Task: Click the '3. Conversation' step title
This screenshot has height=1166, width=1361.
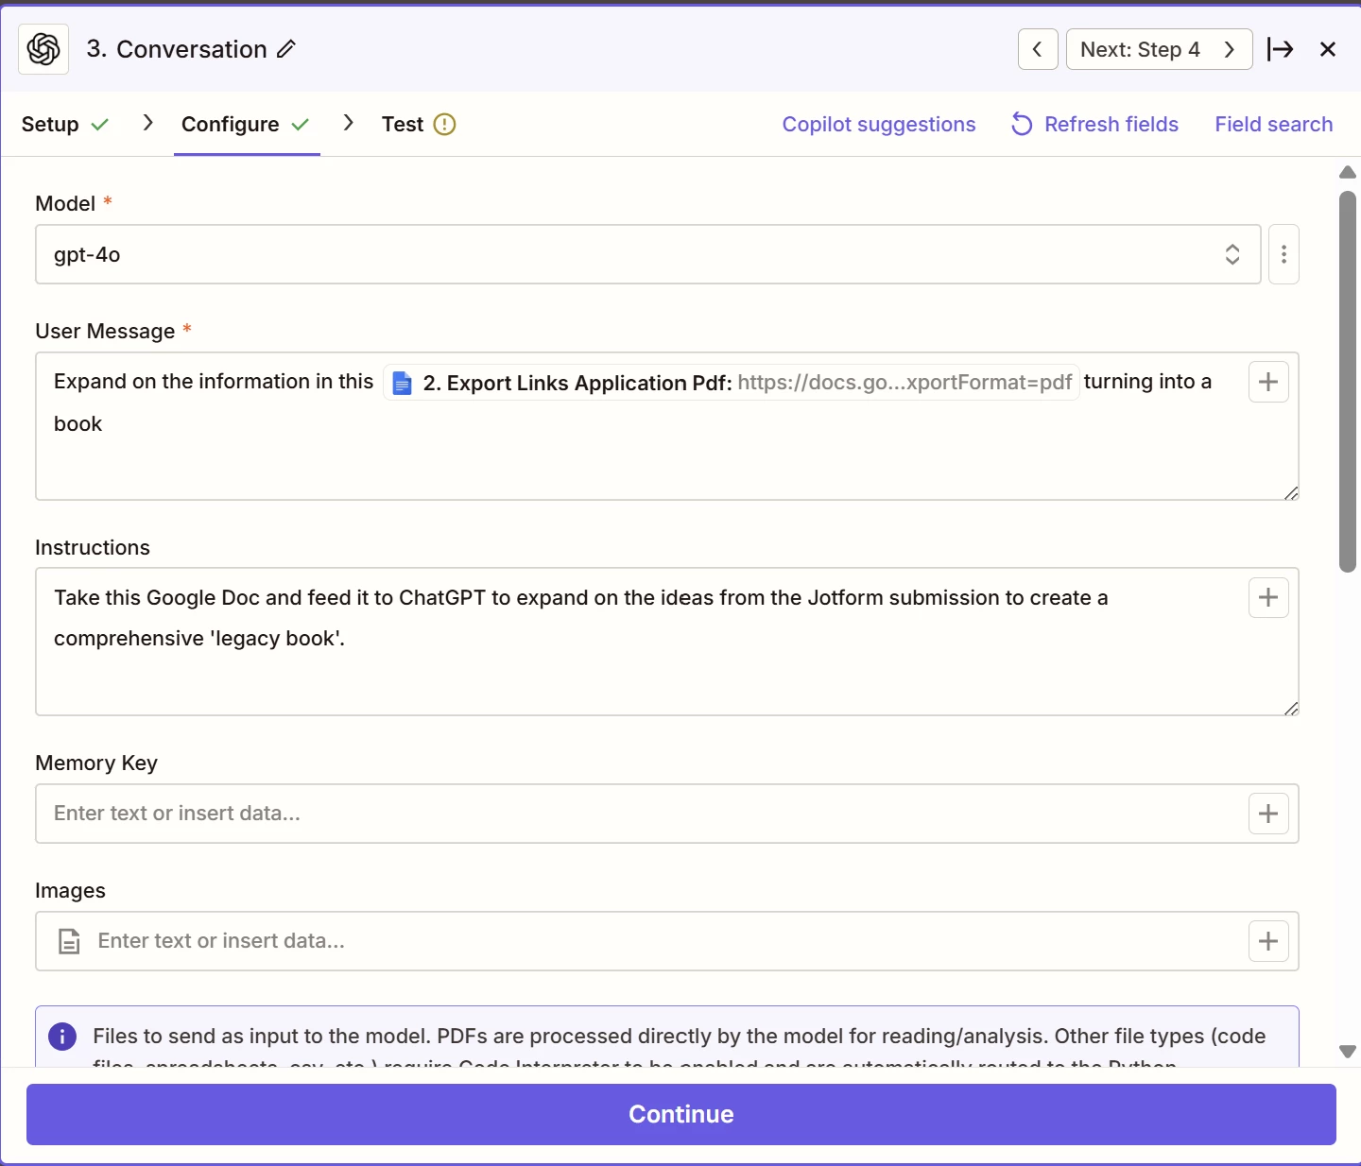Action: point(177,49)
